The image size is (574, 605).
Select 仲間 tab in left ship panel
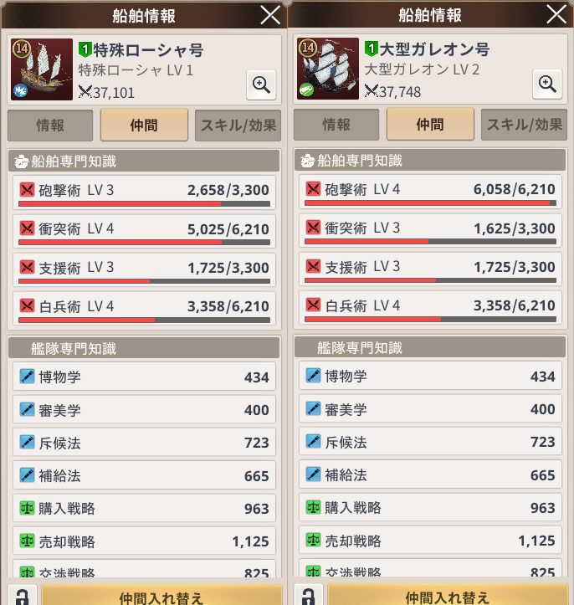[144, 125]
